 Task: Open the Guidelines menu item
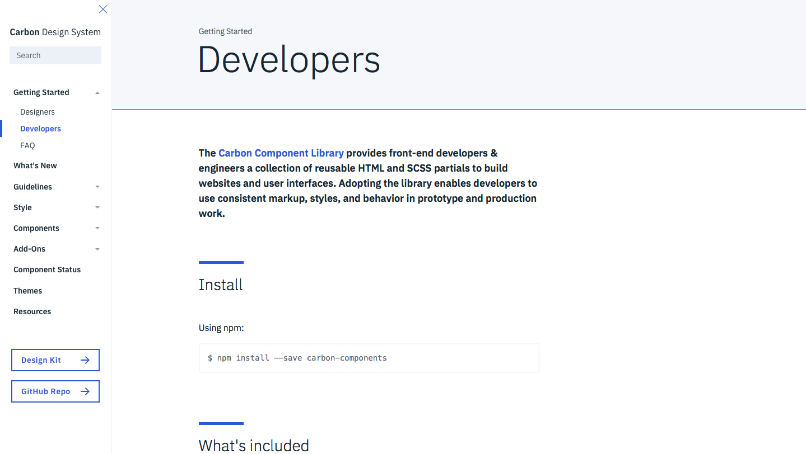coord(32,187)
